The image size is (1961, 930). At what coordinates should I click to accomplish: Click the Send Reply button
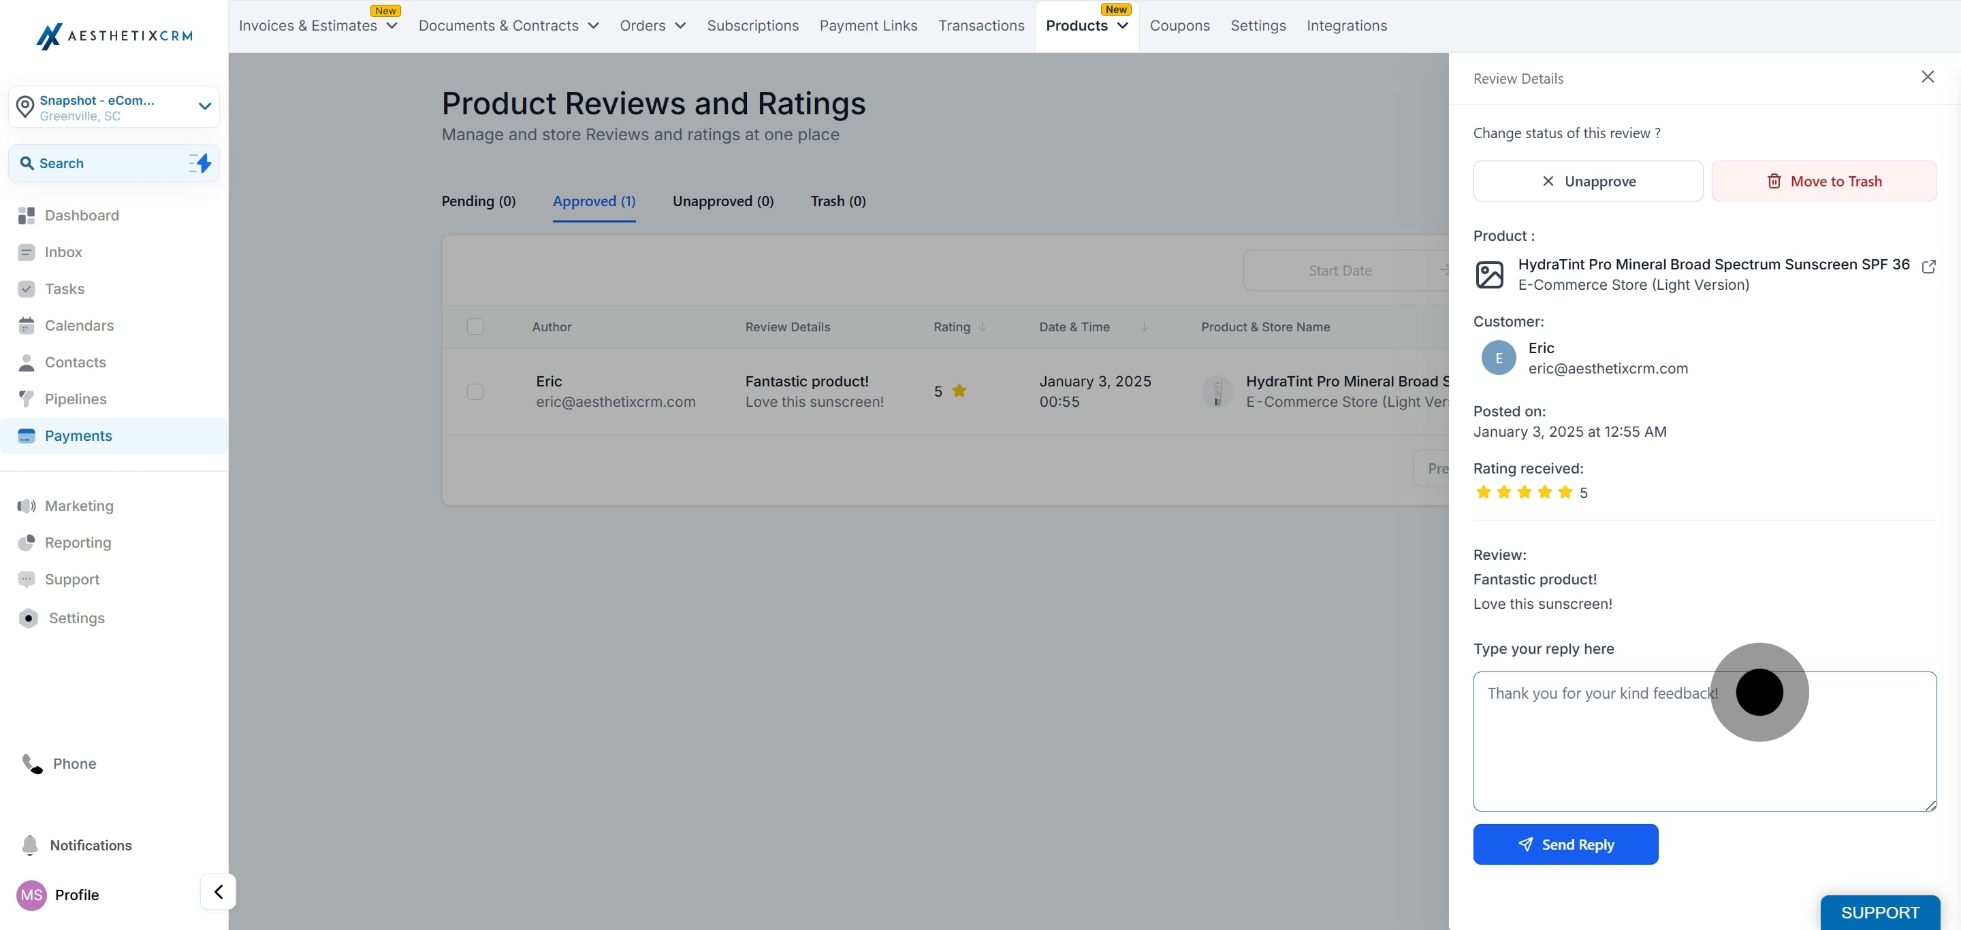point(1565,844)
